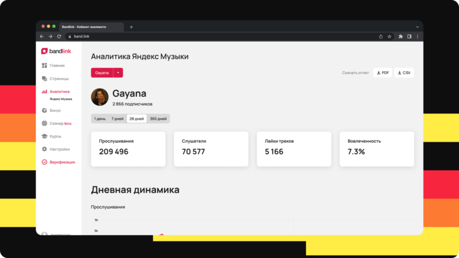Open Сканер Beta in sidebar
The height and width of the screenshot is (258, 459).
60,123
